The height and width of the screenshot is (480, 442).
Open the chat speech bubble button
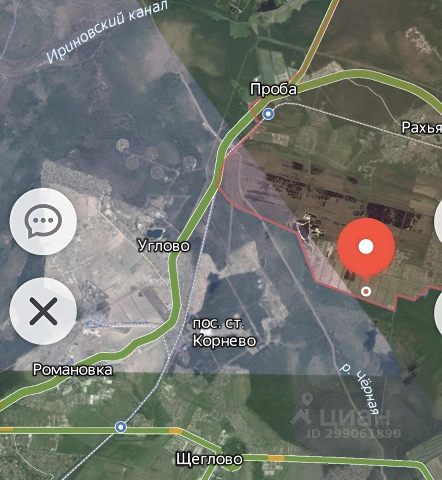pos(43,221)
